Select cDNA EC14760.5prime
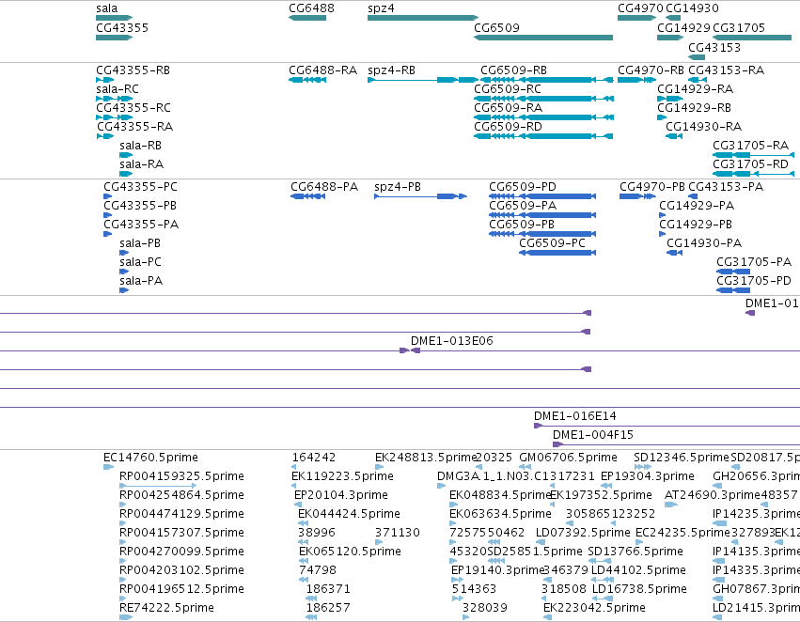Image resolution: width=800 pixels, height=622 pixels. 150,458
